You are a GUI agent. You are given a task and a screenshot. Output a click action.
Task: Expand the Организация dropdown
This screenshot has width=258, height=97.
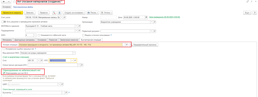[x=151, y=22]
